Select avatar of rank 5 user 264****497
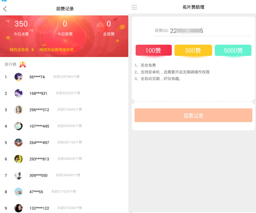 pos(18,143)
